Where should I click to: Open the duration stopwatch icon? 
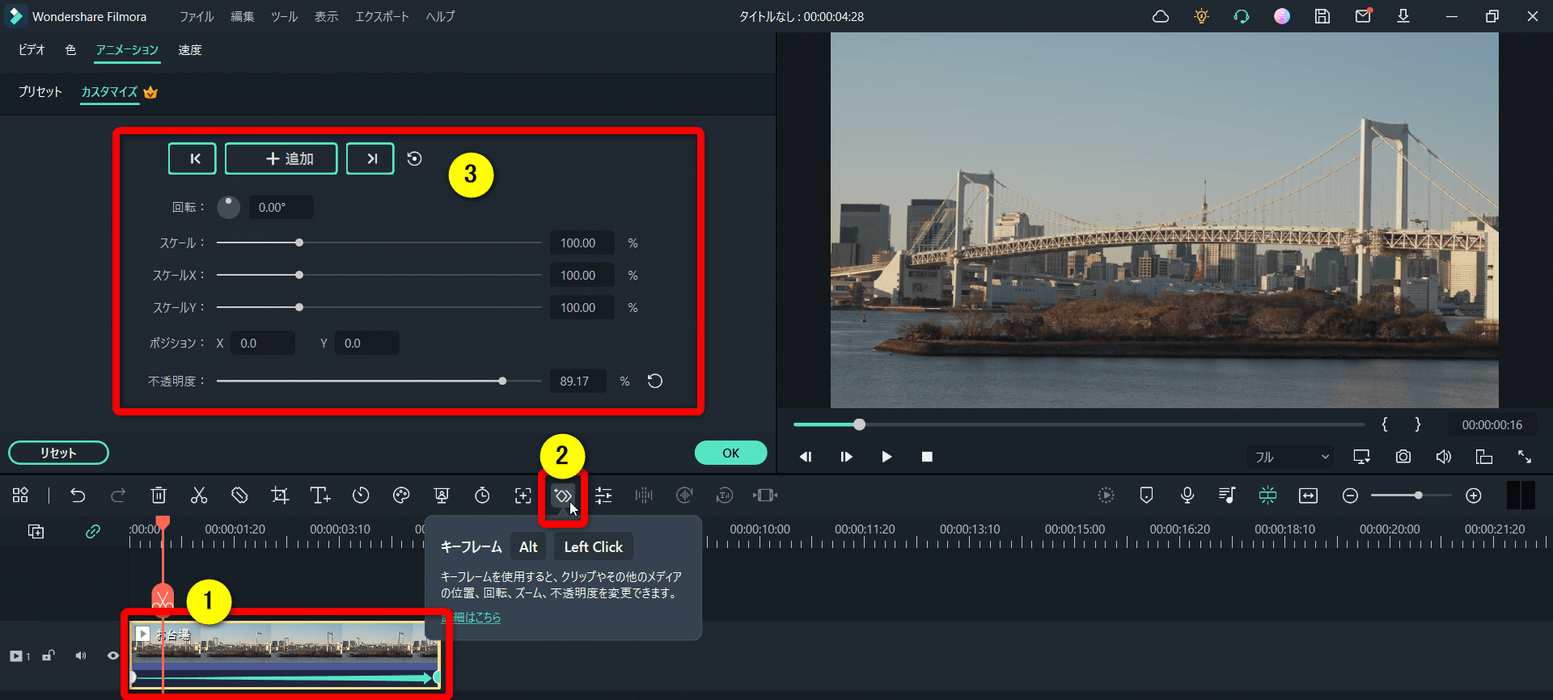point(482,495)
